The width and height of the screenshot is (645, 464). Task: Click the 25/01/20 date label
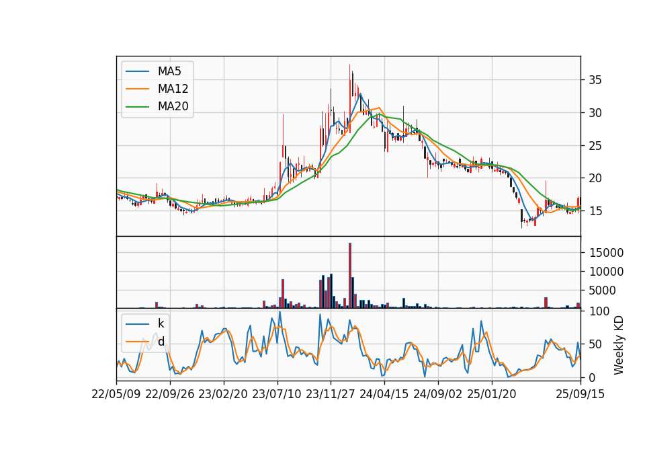click(492, 395)
